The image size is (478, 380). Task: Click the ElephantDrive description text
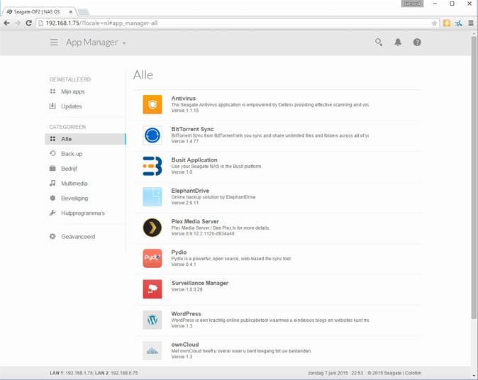point(213,197)
